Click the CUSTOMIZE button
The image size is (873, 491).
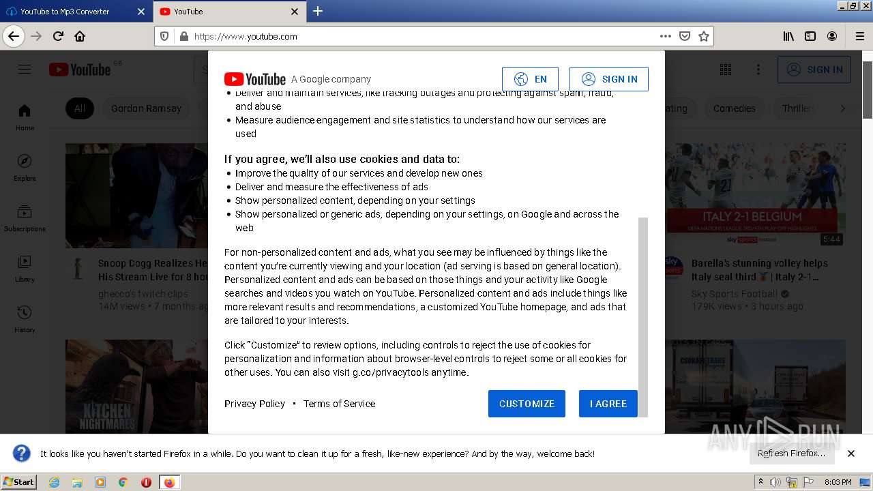click(527, 404)
